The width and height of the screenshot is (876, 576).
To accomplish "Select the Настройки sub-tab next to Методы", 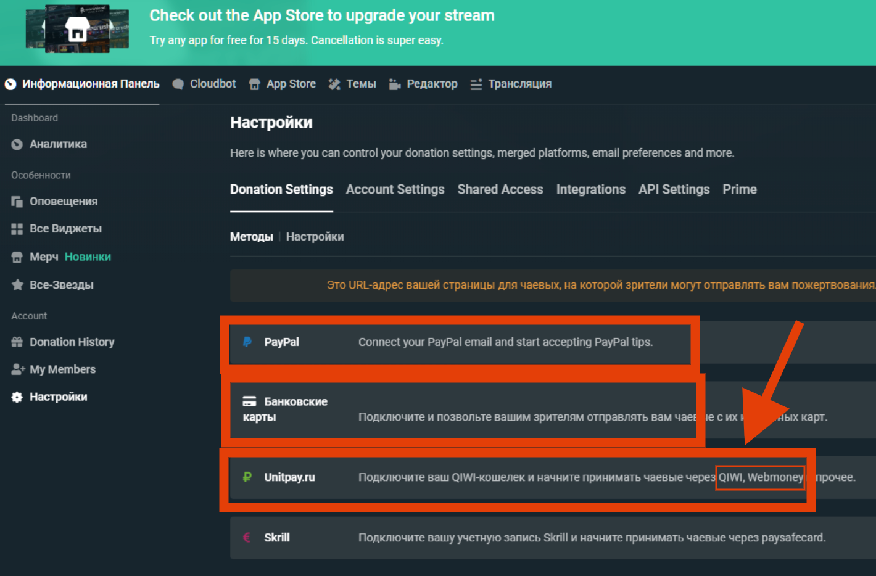I will 315,237.
